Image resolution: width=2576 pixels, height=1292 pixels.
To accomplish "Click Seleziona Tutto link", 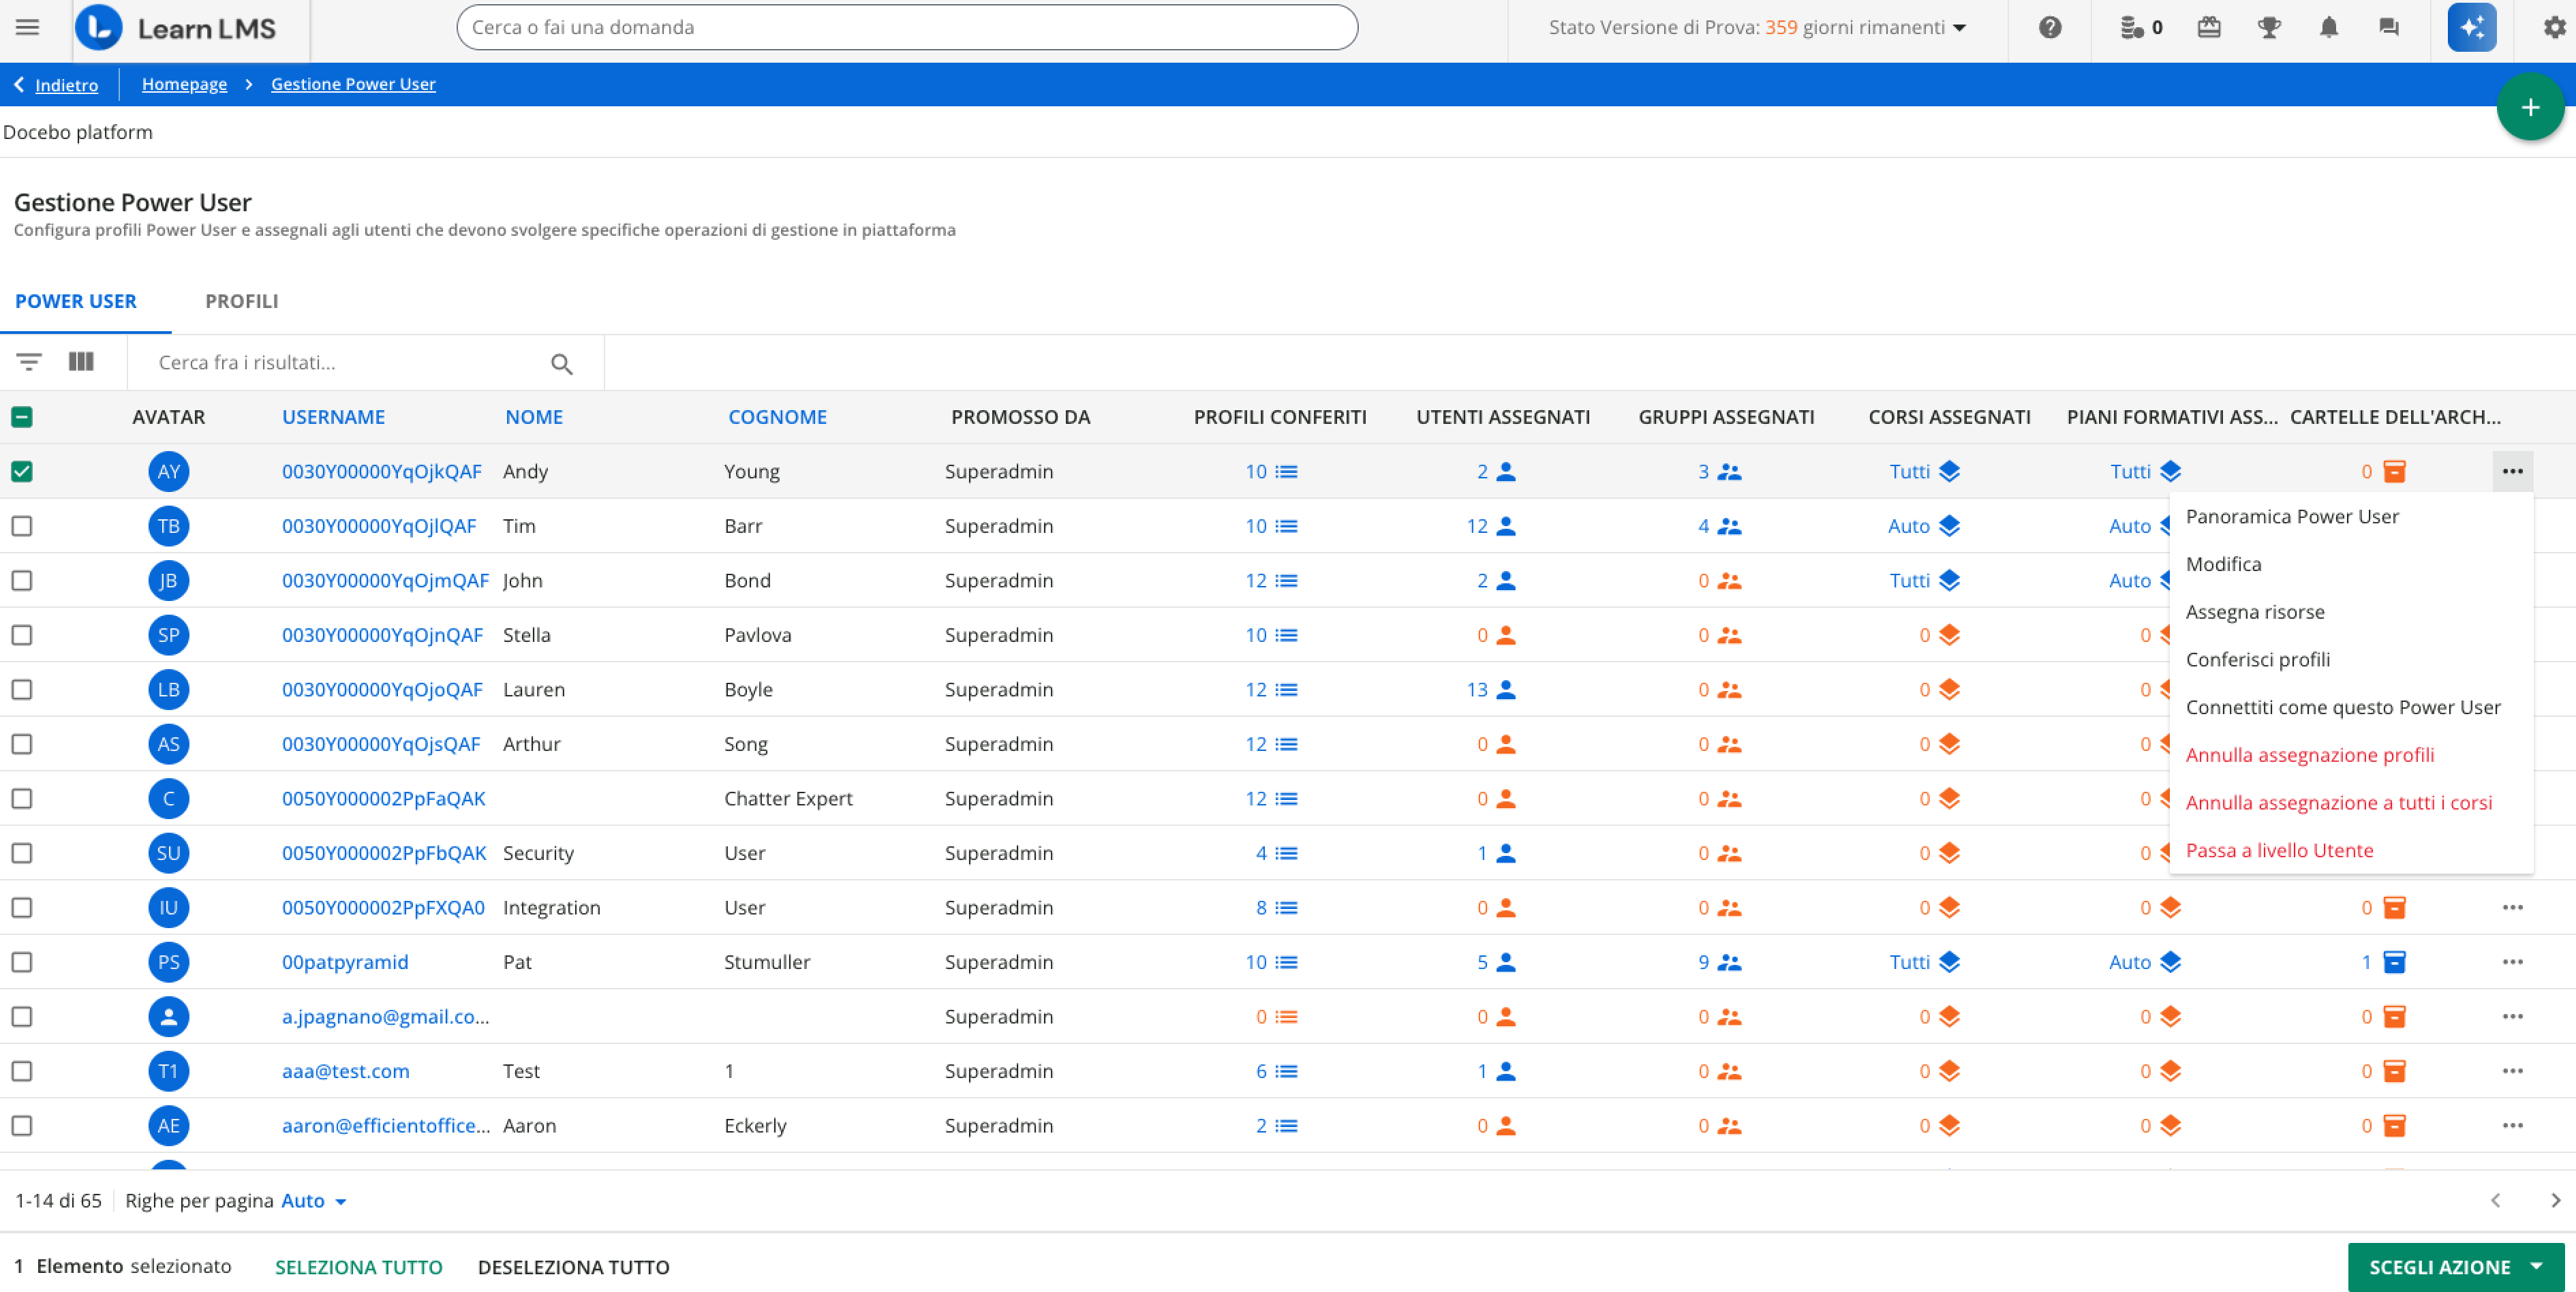I will (x=358, y=1266).
